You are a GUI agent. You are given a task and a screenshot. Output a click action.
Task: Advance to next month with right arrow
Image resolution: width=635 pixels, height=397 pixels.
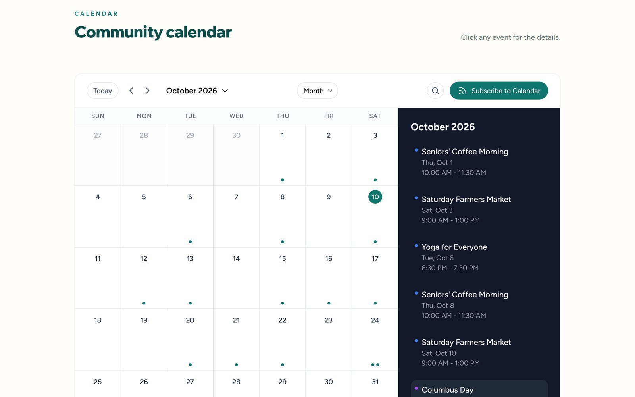[x=147, y=91]
